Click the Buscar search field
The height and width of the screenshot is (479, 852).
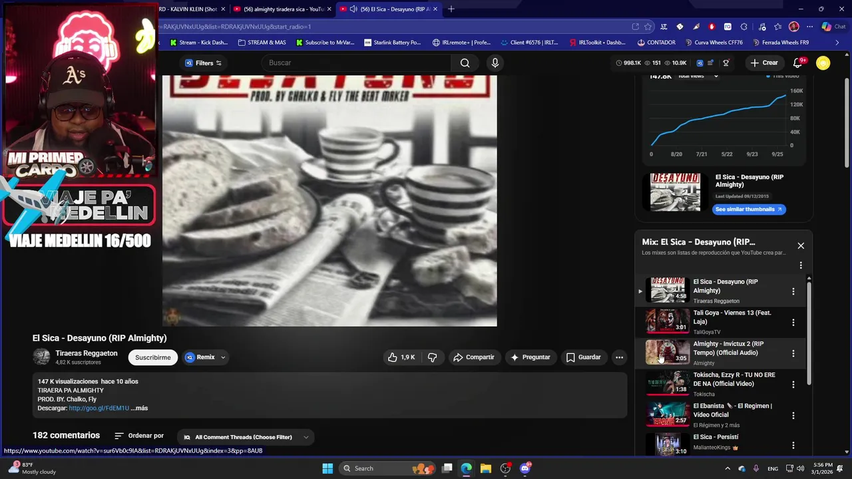[356, 63]
